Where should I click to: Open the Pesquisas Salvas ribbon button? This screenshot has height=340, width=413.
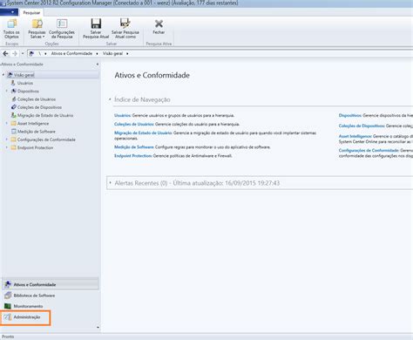pos(37,29)
